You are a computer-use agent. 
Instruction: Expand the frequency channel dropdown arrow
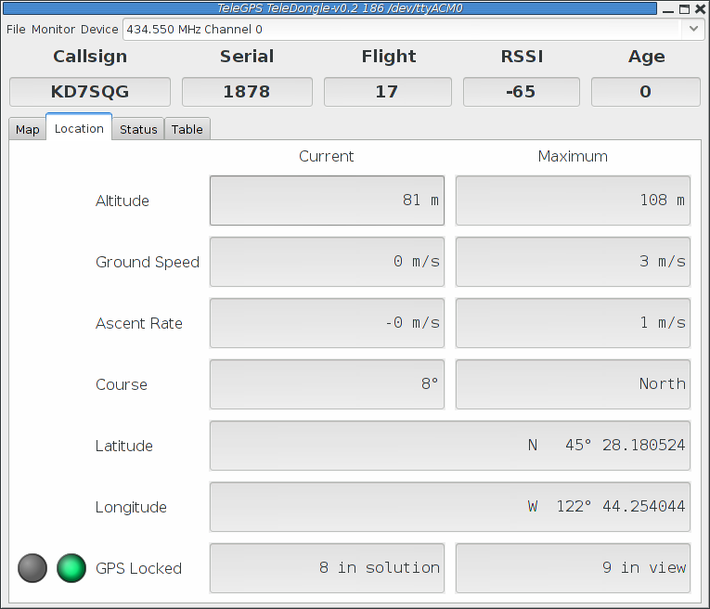click(693, 29)
